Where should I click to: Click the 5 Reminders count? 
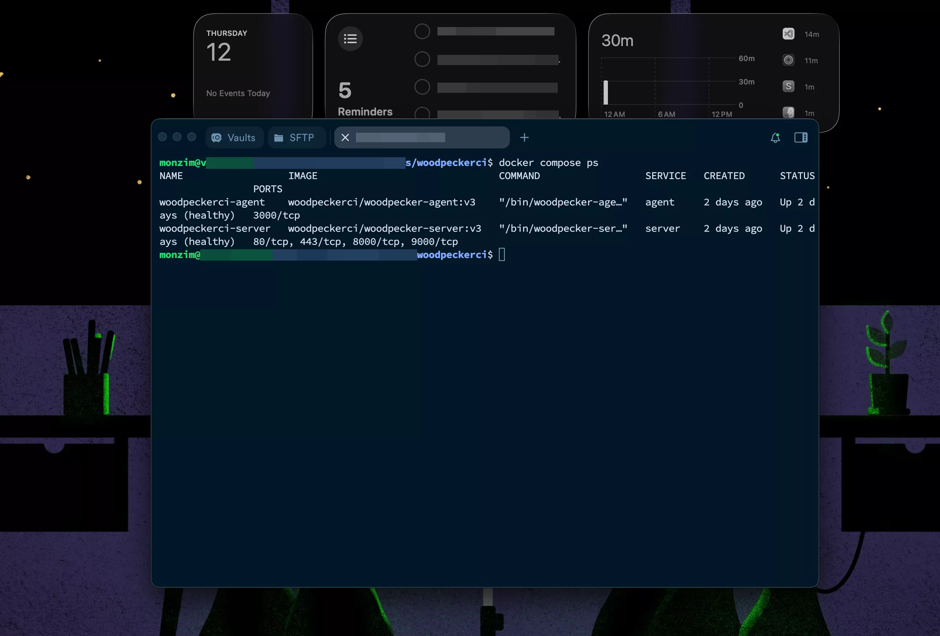(345, 90)
